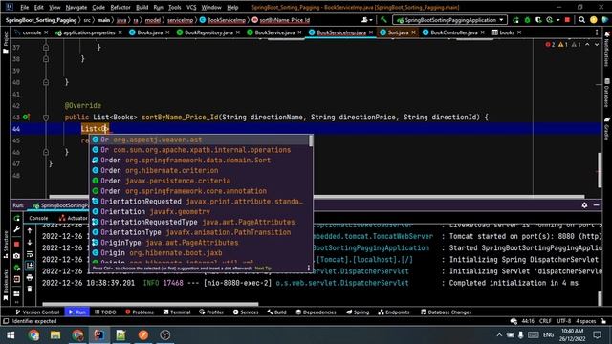Image resolution: width=612 pixels, height=344 pixels.
Task: Open the Problems tool window
Action: point(140,312)
